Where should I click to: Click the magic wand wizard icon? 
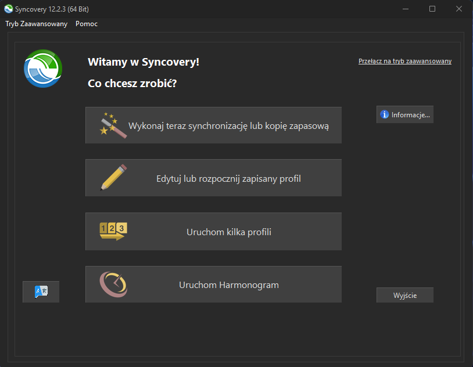click(x=113, y=125)
